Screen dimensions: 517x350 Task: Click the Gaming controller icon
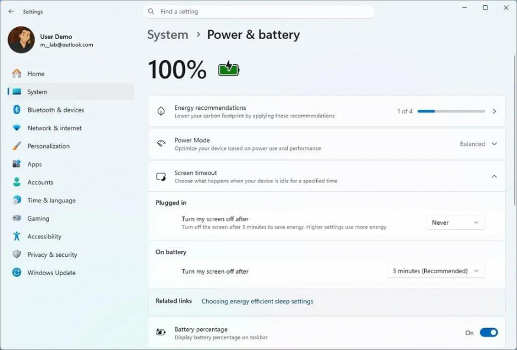click(x=17, y=218)
